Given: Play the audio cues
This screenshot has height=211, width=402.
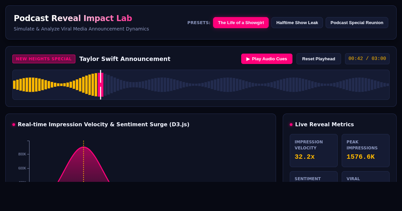Looking at the screenshot, I should coord(267,59).
